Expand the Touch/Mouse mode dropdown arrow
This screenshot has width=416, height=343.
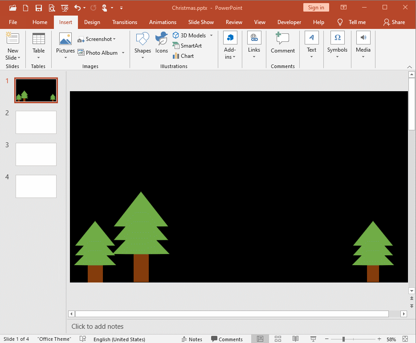coord(112,8)
